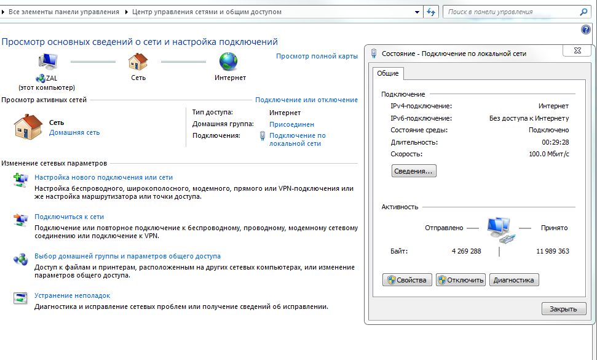This screenshot has width=597, height=360.
Task: Click the ZAL computer icon in network map
Action: 47,62
